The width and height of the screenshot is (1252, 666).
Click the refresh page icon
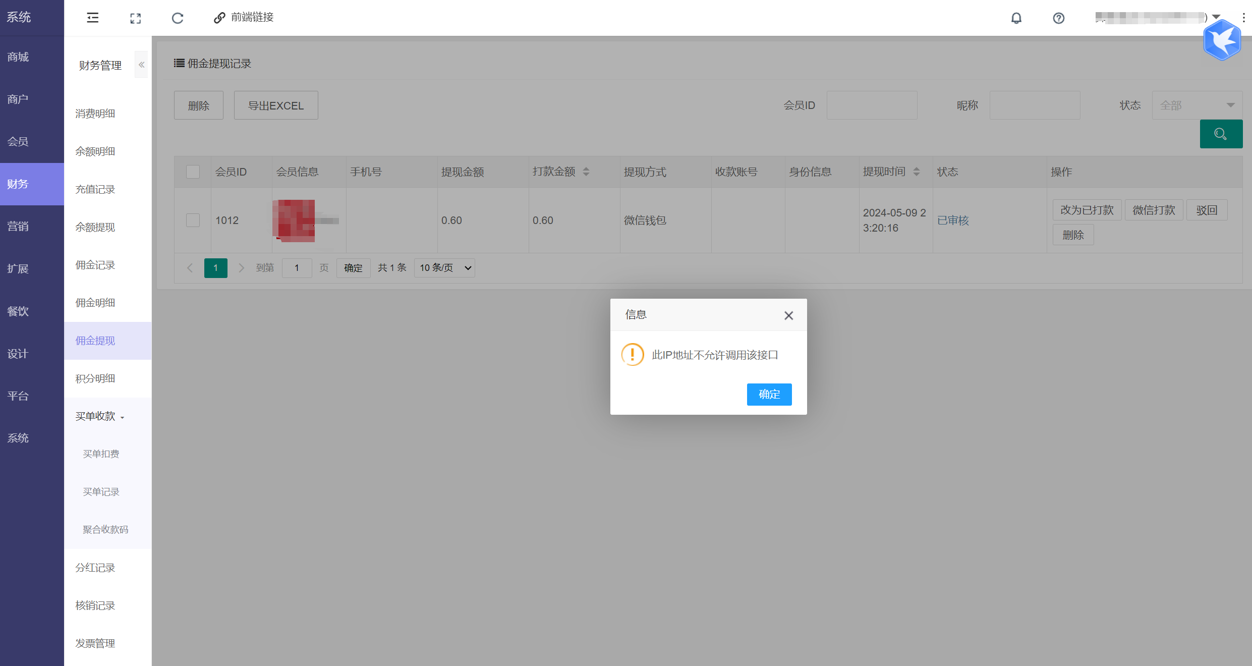click(178, 18)
